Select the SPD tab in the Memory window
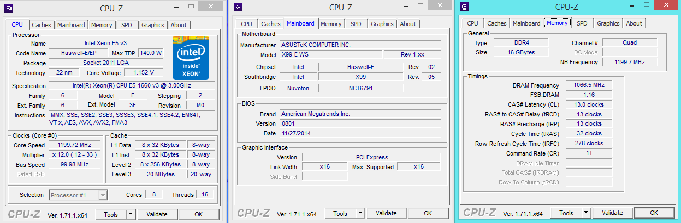681x223 pixels. click(x=582, y=23)
